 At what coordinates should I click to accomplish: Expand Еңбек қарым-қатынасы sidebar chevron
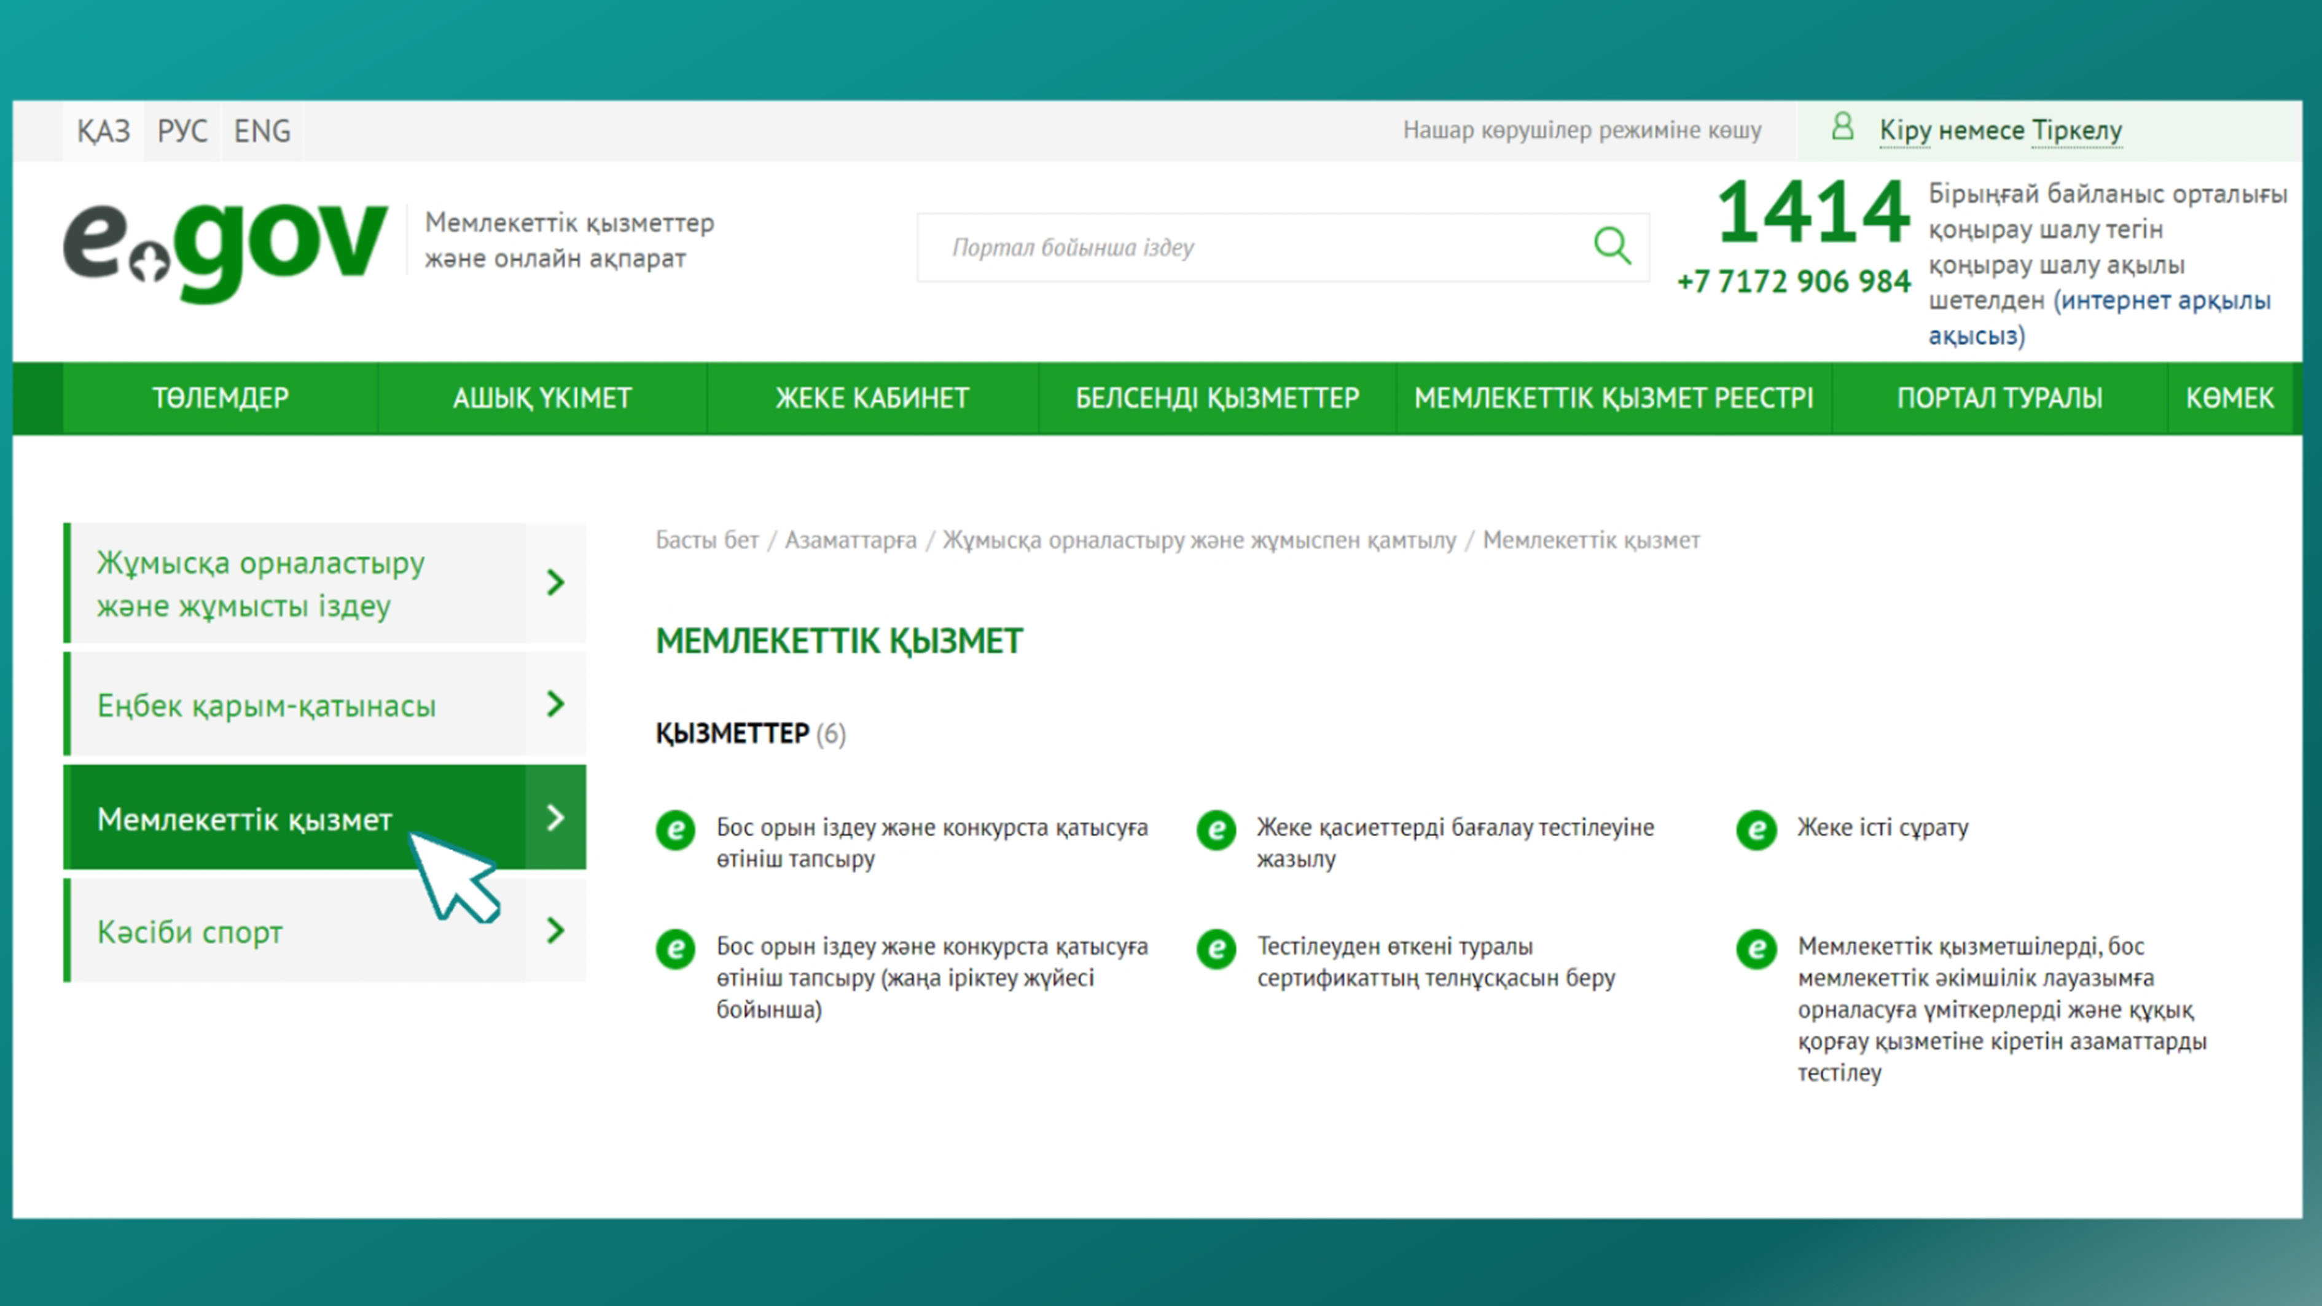(x=555, y=704)
